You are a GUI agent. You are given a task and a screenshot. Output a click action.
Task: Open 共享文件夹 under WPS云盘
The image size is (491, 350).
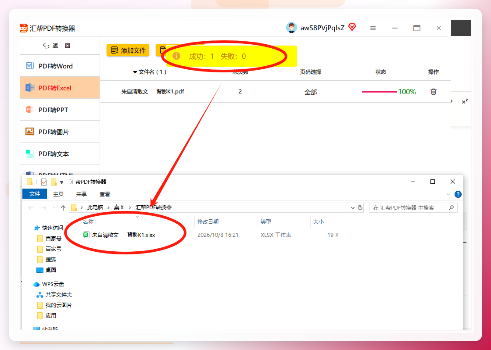click(54, 295)
